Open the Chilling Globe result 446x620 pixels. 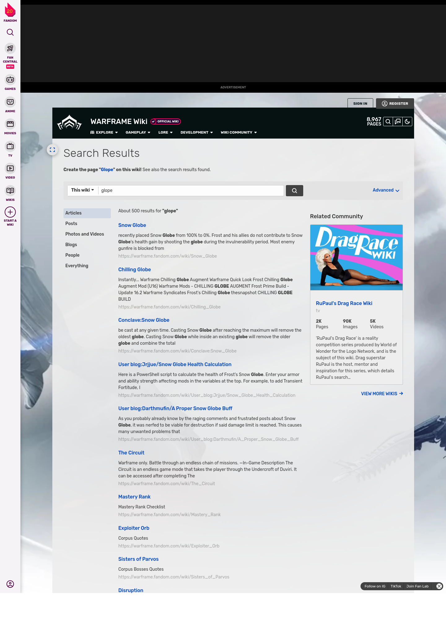(134, 270)
